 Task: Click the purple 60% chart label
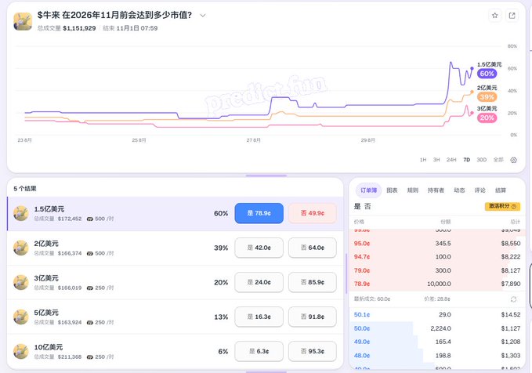pos(487,74)
